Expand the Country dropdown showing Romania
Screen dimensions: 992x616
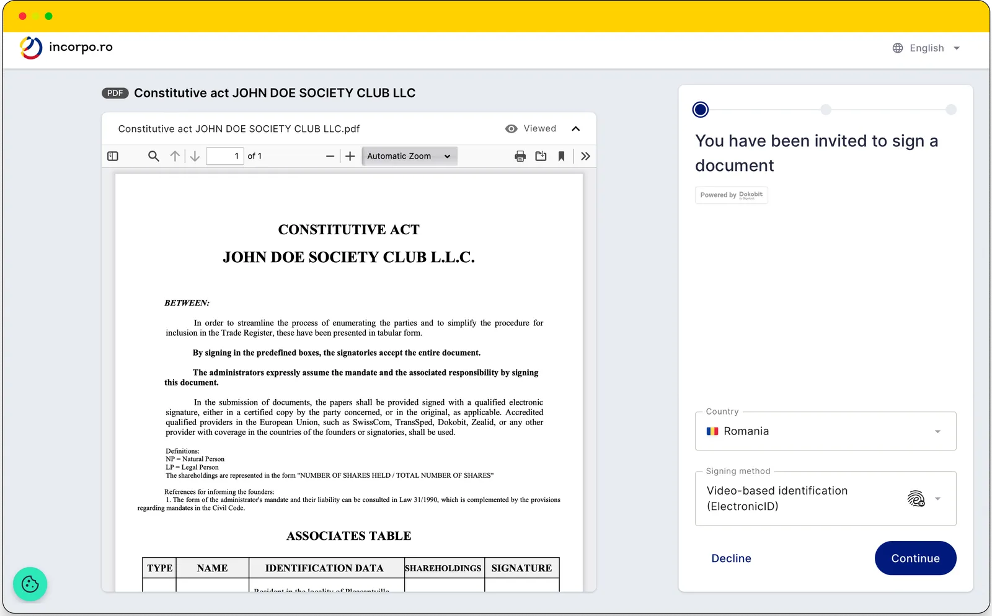[825, 431]
